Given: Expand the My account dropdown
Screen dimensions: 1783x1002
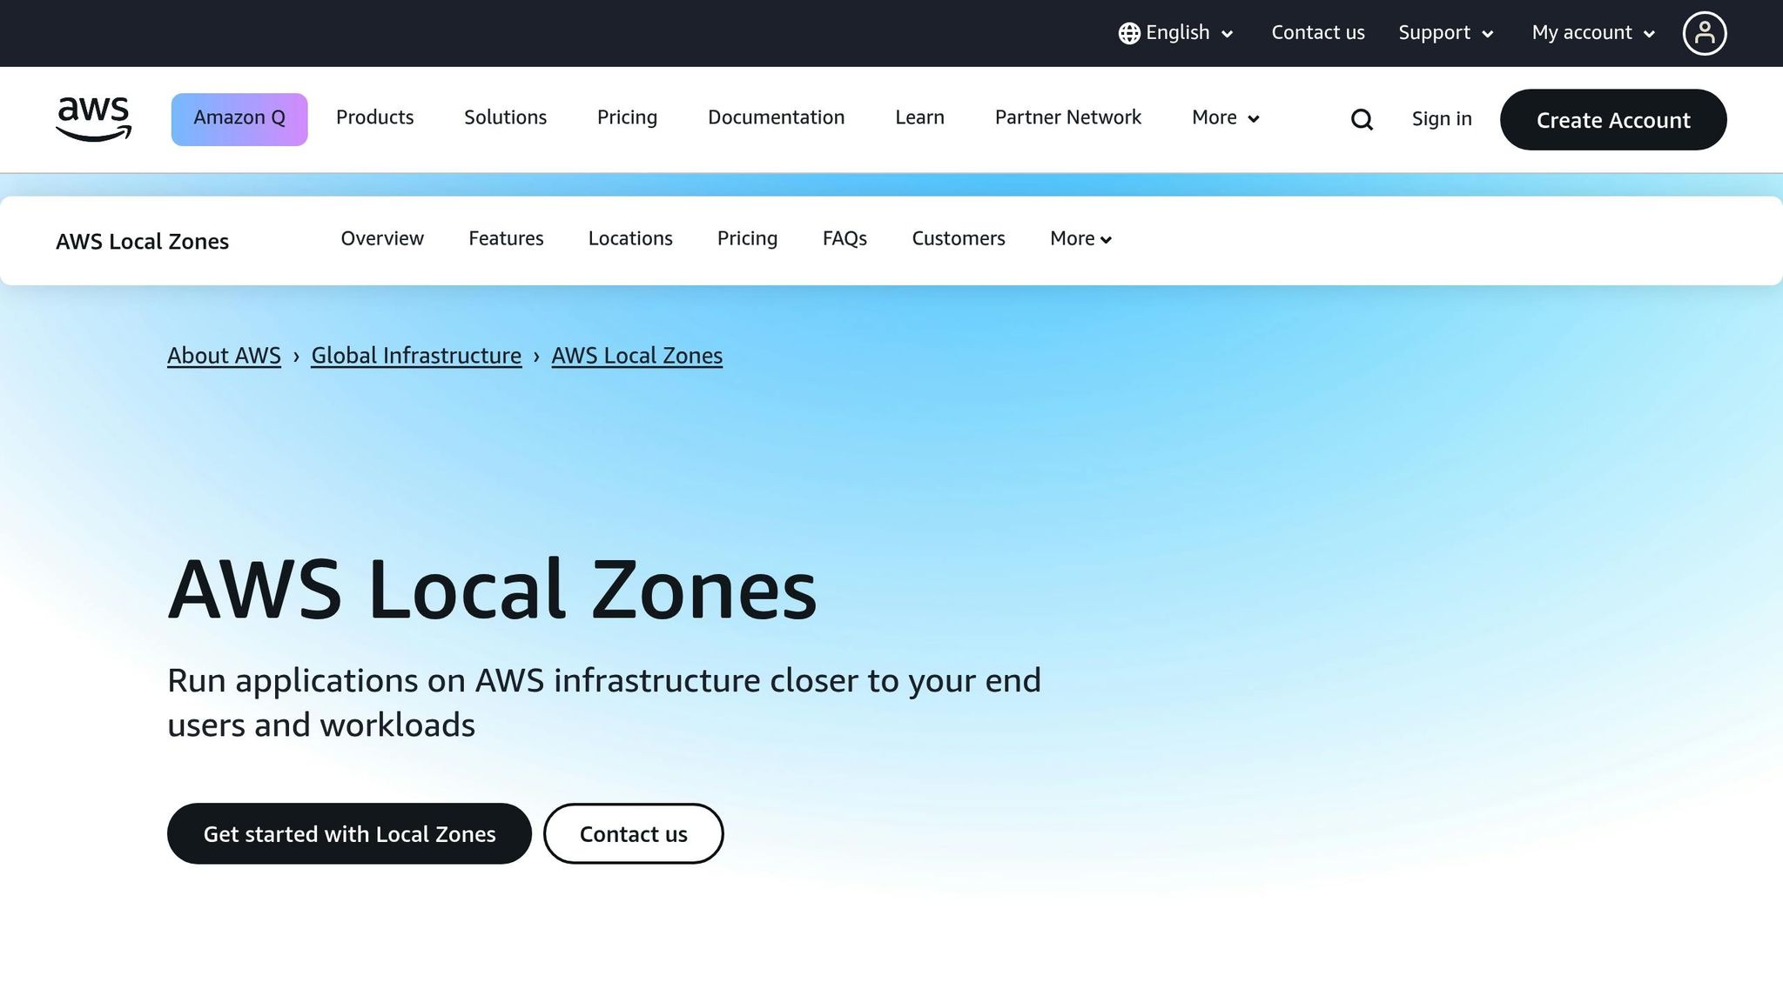Looking at the screenshot, I should 1593,33.
